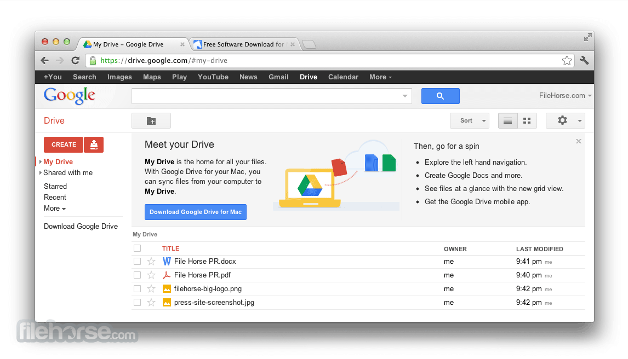Close the Free Software Download tab
This screenshot has width=628, height=359.
(293, 44)
